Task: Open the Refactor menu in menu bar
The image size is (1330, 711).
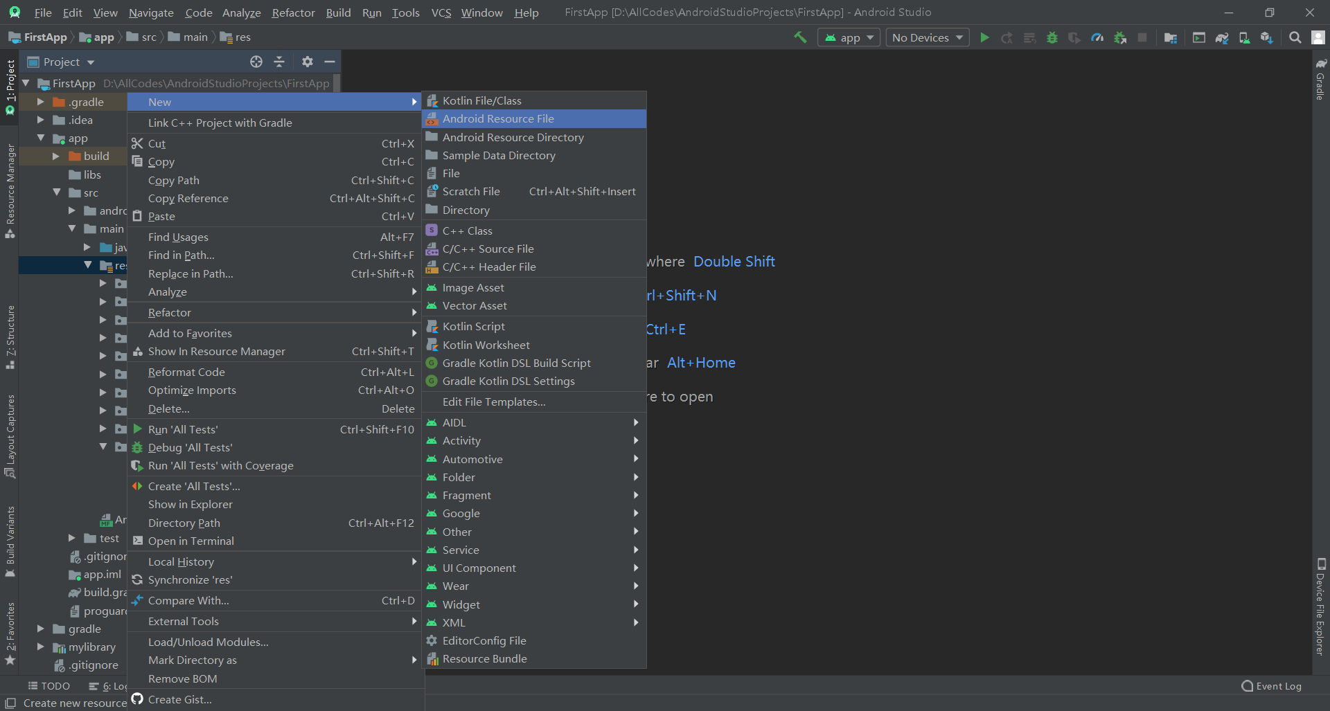Action: [x=293, y=12]
